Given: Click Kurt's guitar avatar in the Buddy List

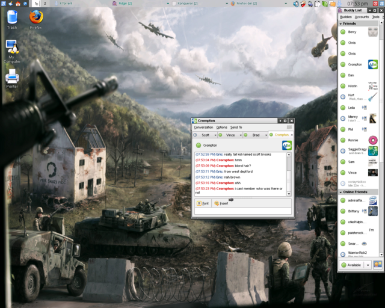Looking at the screenshot, I should 373,97.
